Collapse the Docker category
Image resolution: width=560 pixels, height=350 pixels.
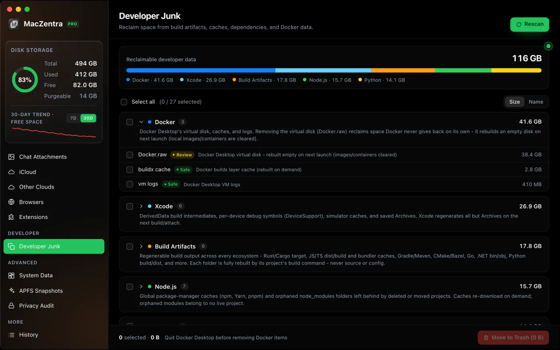click(x=141, y=122)
